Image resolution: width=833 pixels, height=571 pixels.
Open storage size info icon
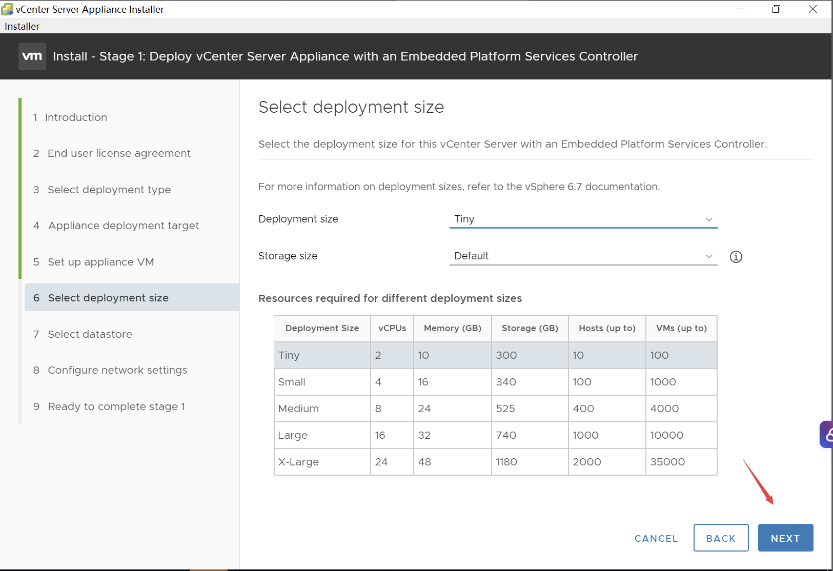[x=736, y=257]
